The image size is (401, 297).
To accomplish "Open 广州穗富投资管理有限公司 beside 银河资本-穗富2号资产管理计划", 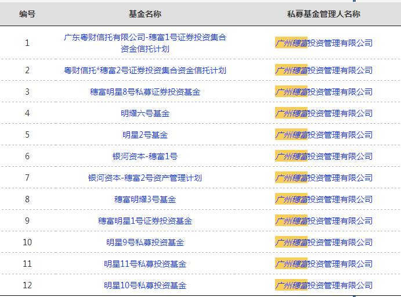I will pos(324,178).
